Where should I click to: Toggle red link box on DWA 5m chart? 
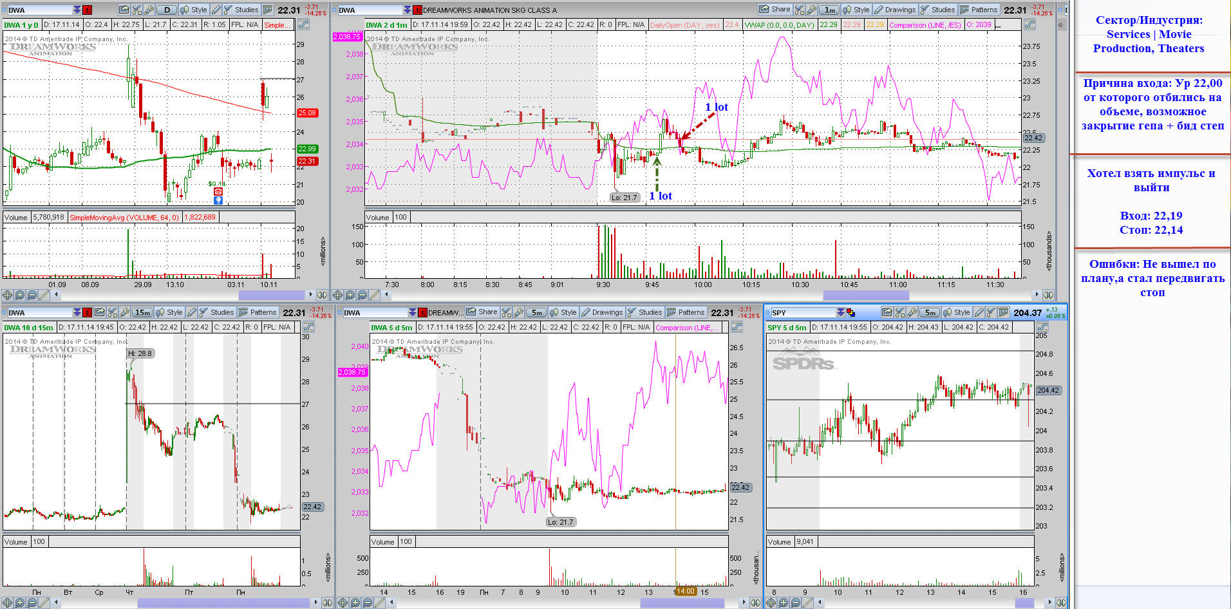pos(422,312)
